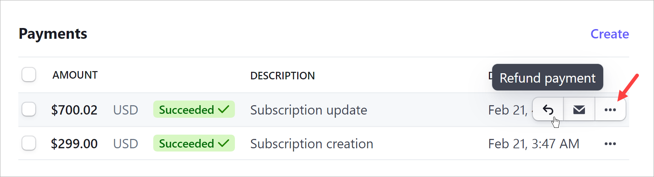Click the DESCRIPTION column header
Viewport: 654px width, 177px height.
coord(282,75)
